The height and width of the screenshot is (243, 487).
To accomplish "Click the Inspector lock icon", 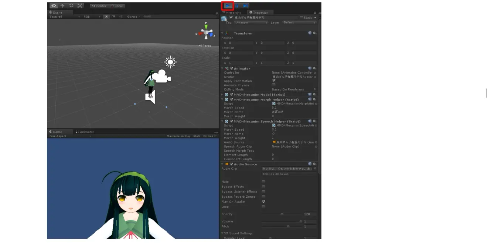I will coord(315,13).
